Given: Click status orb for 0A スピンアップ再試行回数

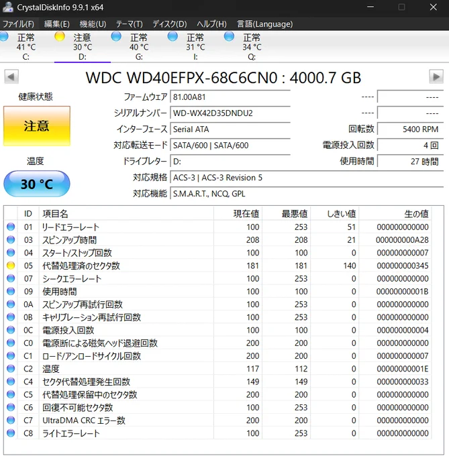Looking at the screenshot, I should point(11,304).
